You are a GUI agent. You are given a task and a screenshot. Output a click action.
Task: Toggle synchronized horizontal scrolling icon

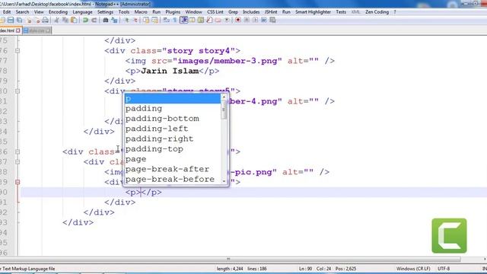(154, 21)
